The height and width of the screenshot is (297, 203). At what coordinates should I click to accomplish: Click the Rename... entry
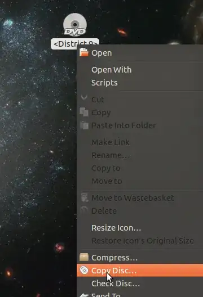coord(140,155)
